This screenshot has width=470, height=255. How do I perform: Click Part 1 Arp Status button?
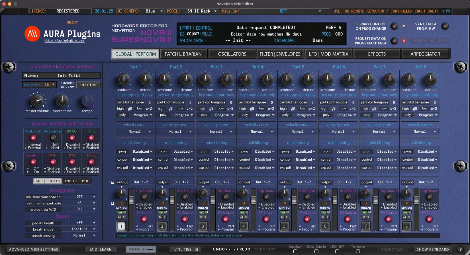pyautogui.click(x=144, y=197)
